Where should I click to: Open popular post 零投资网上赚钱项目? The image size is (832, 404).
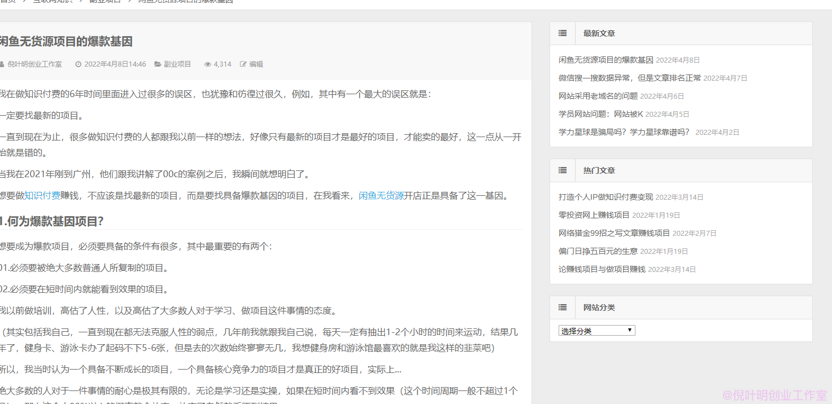[594, 215]
